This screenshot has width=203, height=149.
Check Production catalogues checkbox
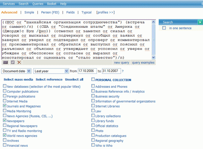[93, 135]
